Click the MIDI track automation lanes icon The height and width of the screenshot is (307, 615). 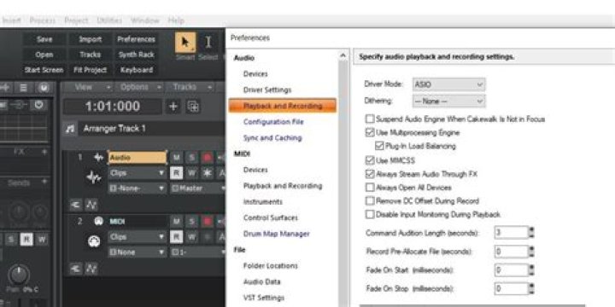91,269
